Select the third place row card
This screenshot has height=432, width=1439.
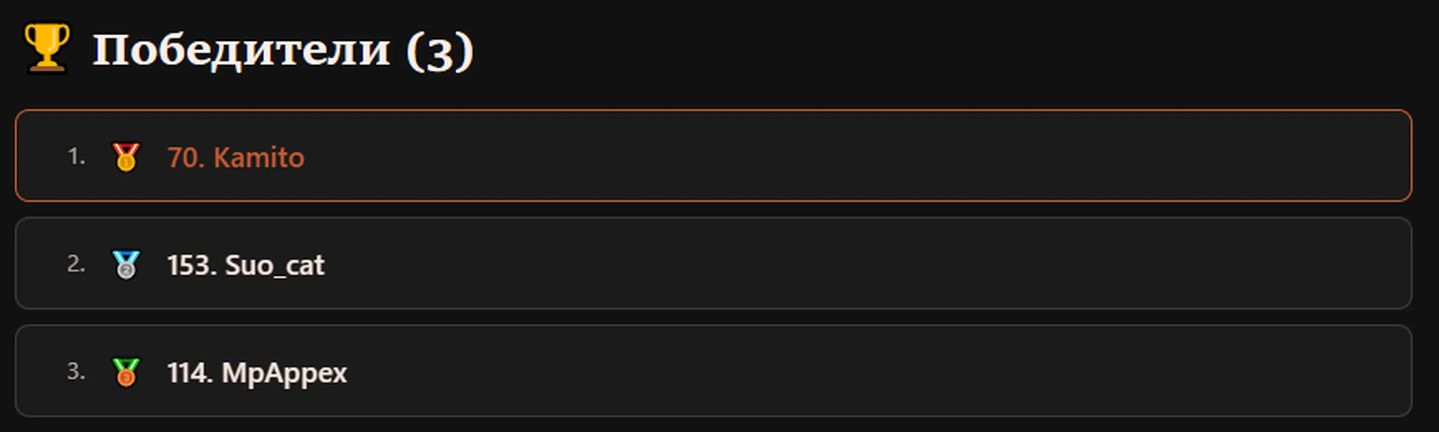click(x=713, y=371)
